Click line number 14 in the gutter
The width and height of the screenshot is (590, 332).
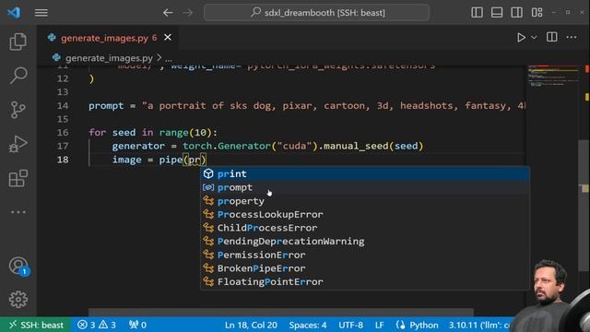pyautogui.click(x=63, y=106)
